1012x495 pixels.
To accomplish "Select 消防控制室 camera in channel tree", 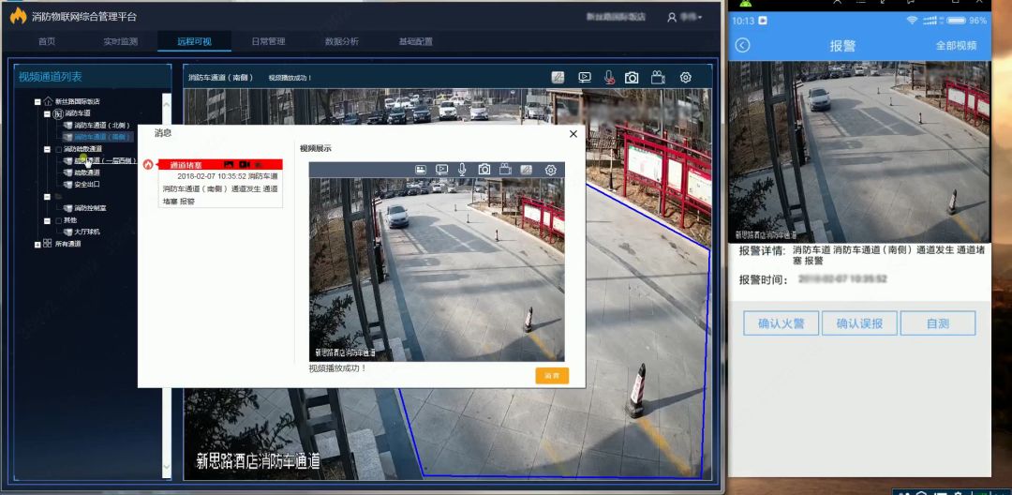I will (x=90, y=208).
